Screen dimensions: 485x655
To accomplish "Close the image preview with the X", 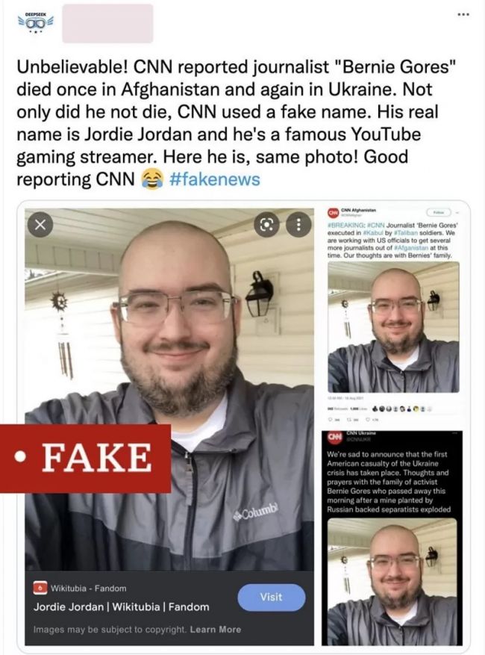I will [40, 225].
